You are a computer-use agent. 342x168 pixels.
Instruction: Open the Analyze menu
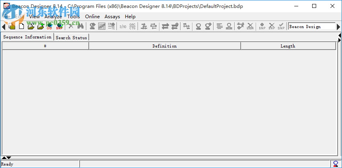53,17
